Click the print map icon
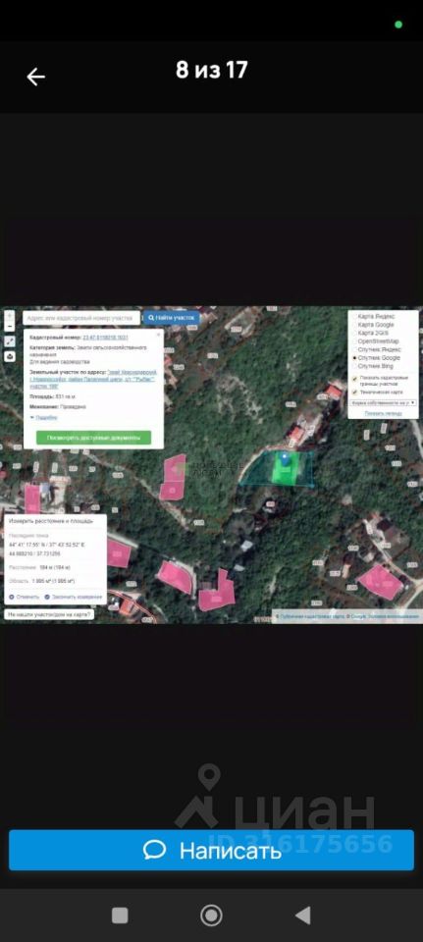 tap(10, 356)
